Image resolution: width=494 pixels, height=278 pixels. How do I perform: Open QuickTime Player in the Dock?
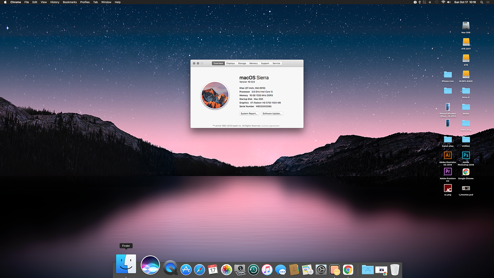170,267
